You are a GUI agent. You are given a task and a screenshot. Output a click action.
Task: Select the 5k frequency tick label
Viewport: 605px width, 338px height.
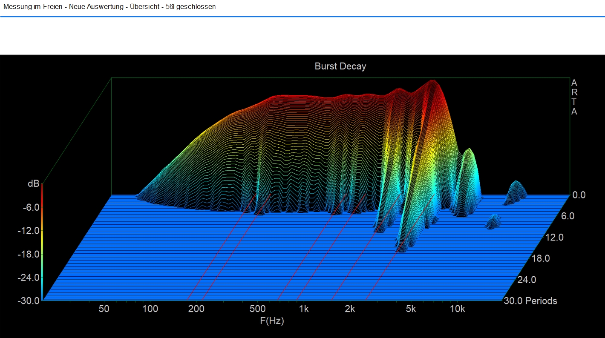tap(411, 309)
